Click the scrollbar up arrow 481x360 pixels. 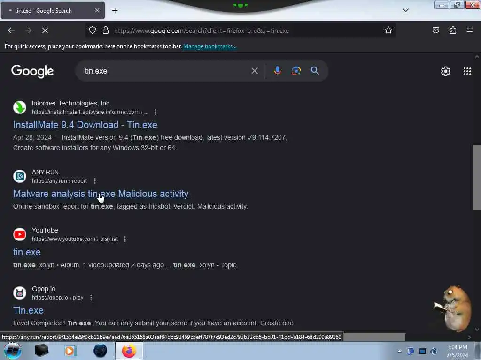pyautogui.click(x=477, y=57)
